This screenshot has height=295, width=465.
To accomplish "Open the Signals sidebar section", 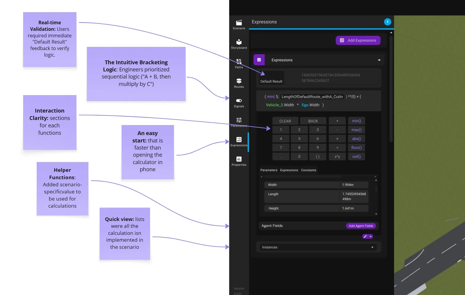I will click(x=239, y=103).
